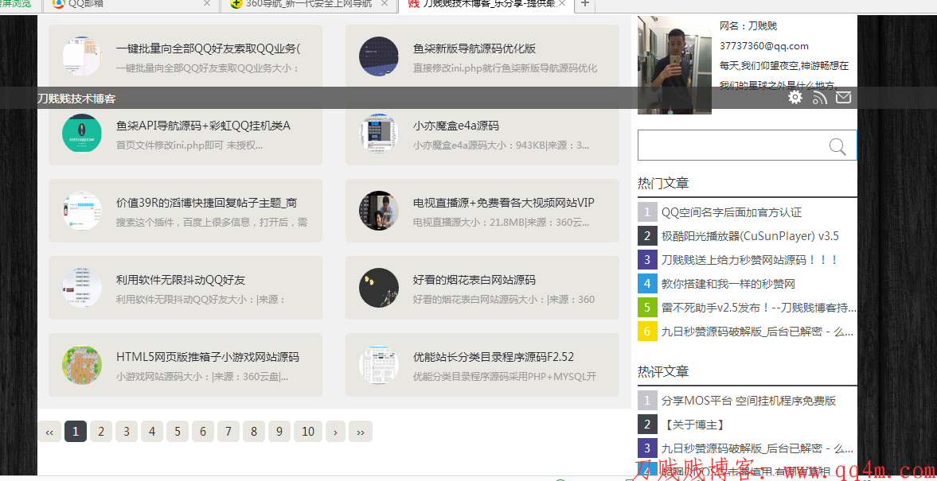The image size is (937, 481).
Task: Click thumbnail of 优能站长分类目录 post
Action: [x=379, y=365]
